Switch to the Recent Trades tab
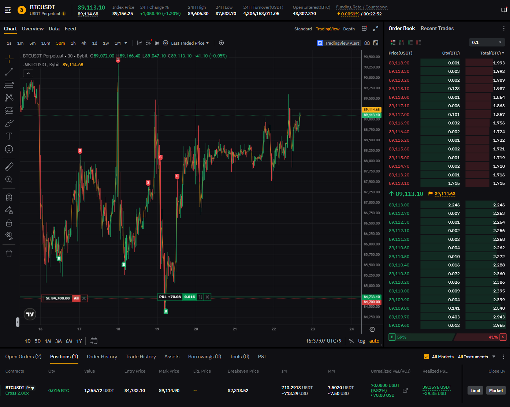This screenshot has height=407, width=510. click(x=437, y=28)
